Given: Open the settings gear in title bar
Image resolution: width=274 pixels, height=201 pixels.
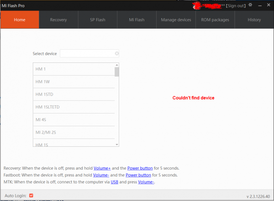Looking at the screenshot, I should (250, 5).
